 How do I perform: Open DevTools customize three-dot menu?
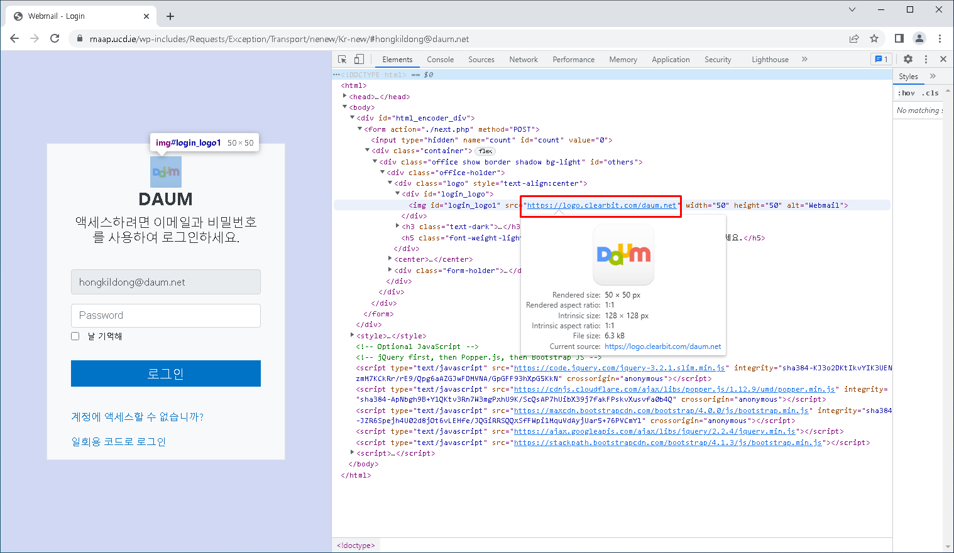(926, 59)
